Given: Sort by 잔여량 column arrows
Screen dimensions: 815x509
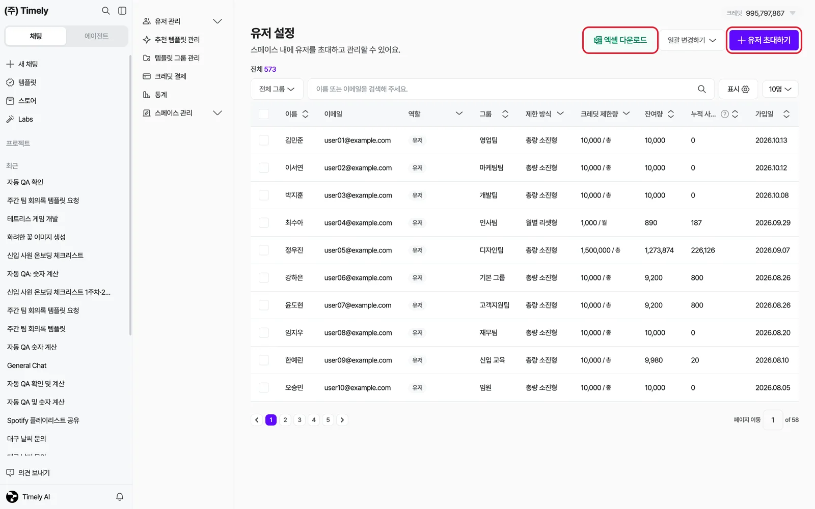Looking at the screenshot, I should [671, 114].
